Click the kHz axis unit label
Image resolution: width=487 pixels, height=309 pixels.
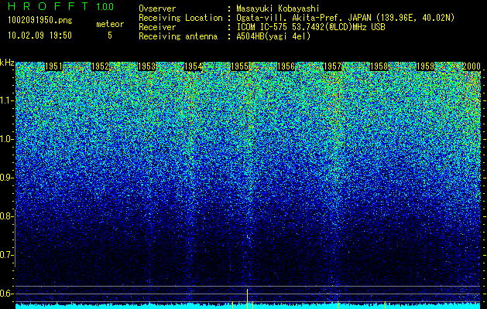pos(7,63)
